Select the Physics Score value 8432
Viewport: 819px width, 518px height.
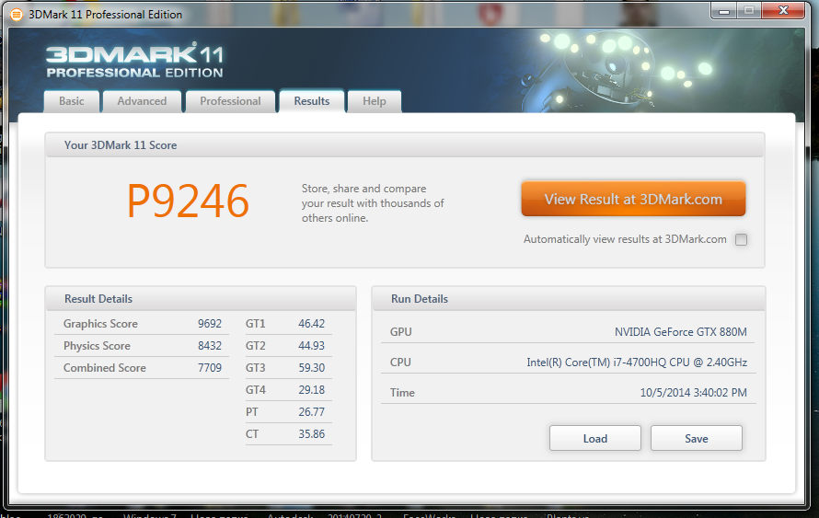(x=210, y=346)
